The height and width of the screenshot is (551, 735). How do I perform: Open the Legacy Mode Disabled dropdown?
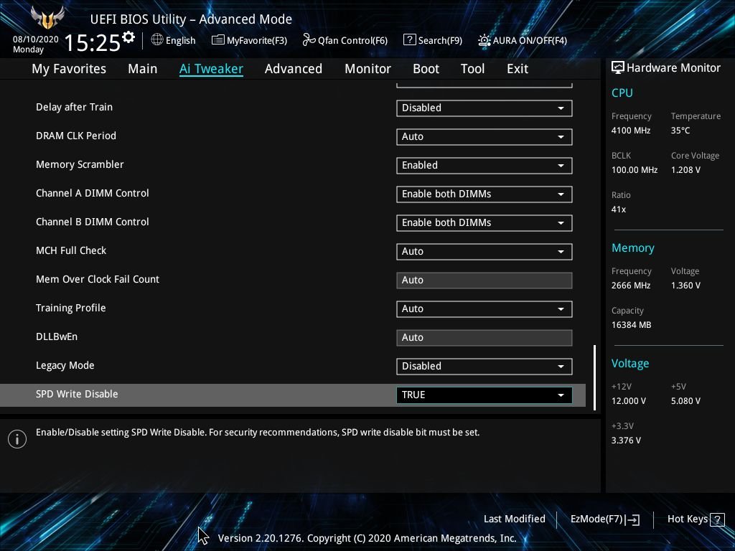484,367
